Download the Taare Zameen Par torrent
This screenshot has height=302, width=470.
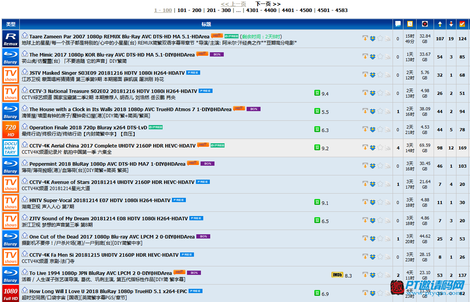(365, 38)
